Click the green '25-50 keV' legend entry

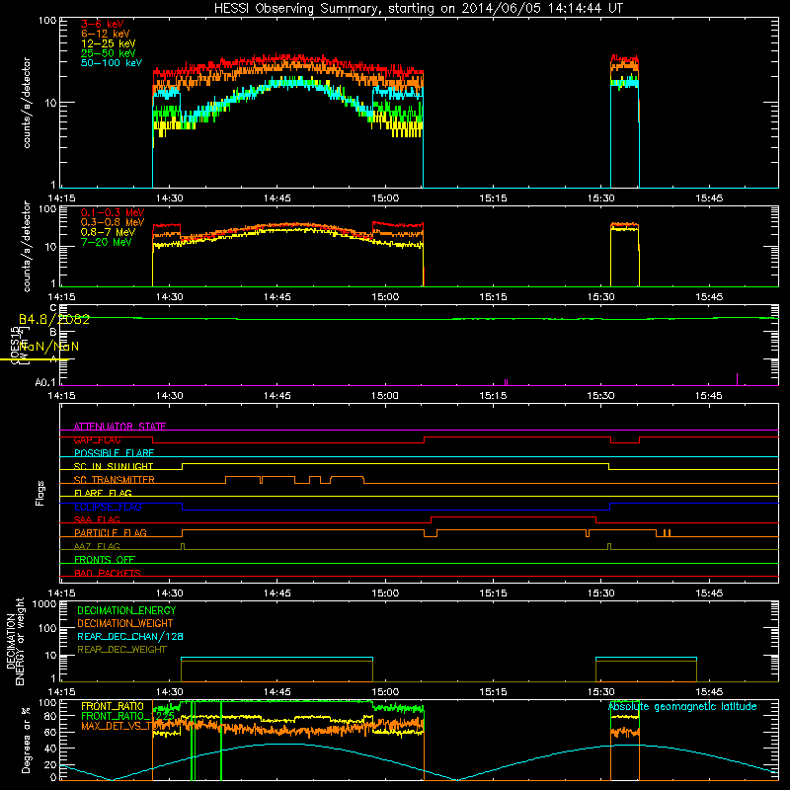[x=108, y=53]
